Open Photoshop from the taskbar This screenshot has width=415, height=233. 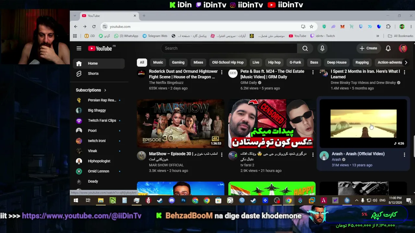point(183,201)
